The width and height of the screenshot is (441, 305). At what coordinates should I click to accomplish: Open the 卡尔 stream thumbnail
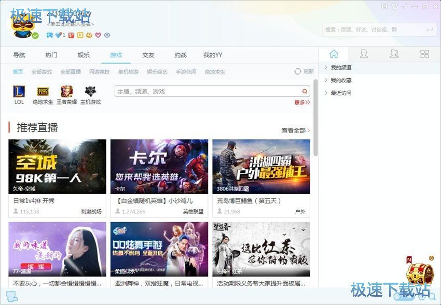(159, 166)
